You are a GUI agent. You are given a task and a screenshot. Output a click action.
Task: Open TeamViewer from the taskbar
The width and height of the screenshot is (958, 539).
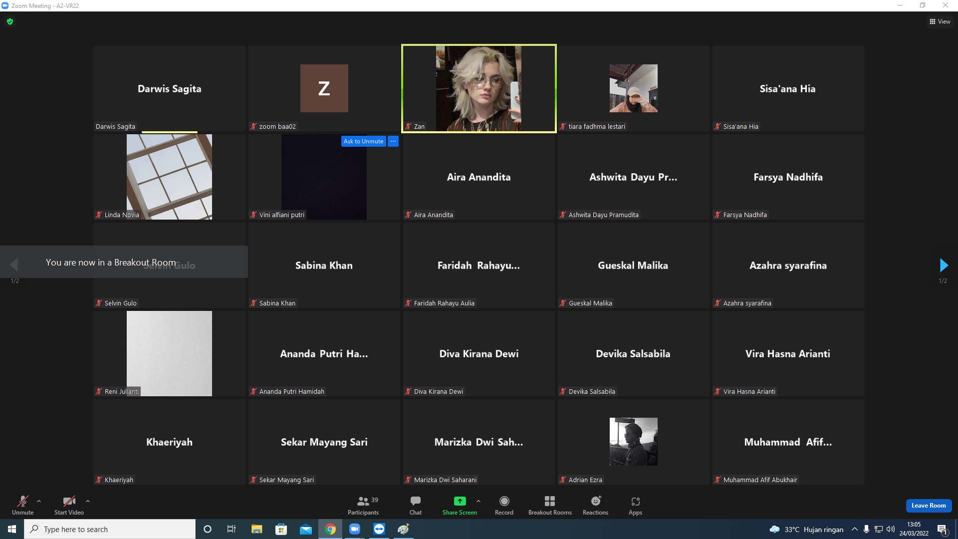[x=379, y=529]
